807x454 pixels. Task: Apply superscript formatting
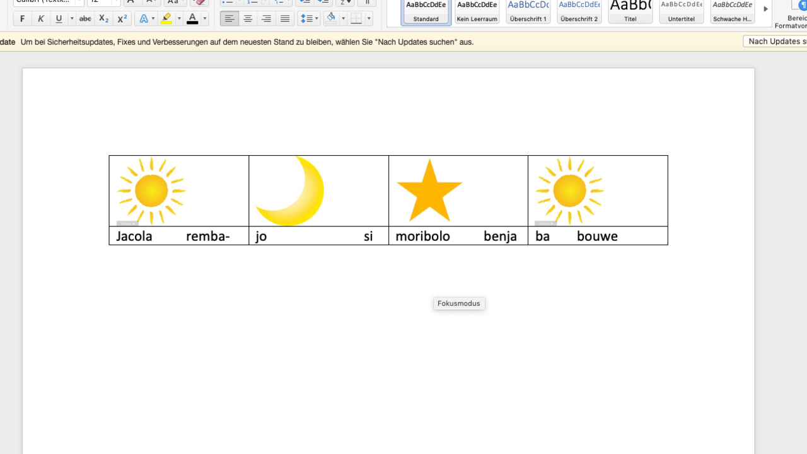click(122, 19)
